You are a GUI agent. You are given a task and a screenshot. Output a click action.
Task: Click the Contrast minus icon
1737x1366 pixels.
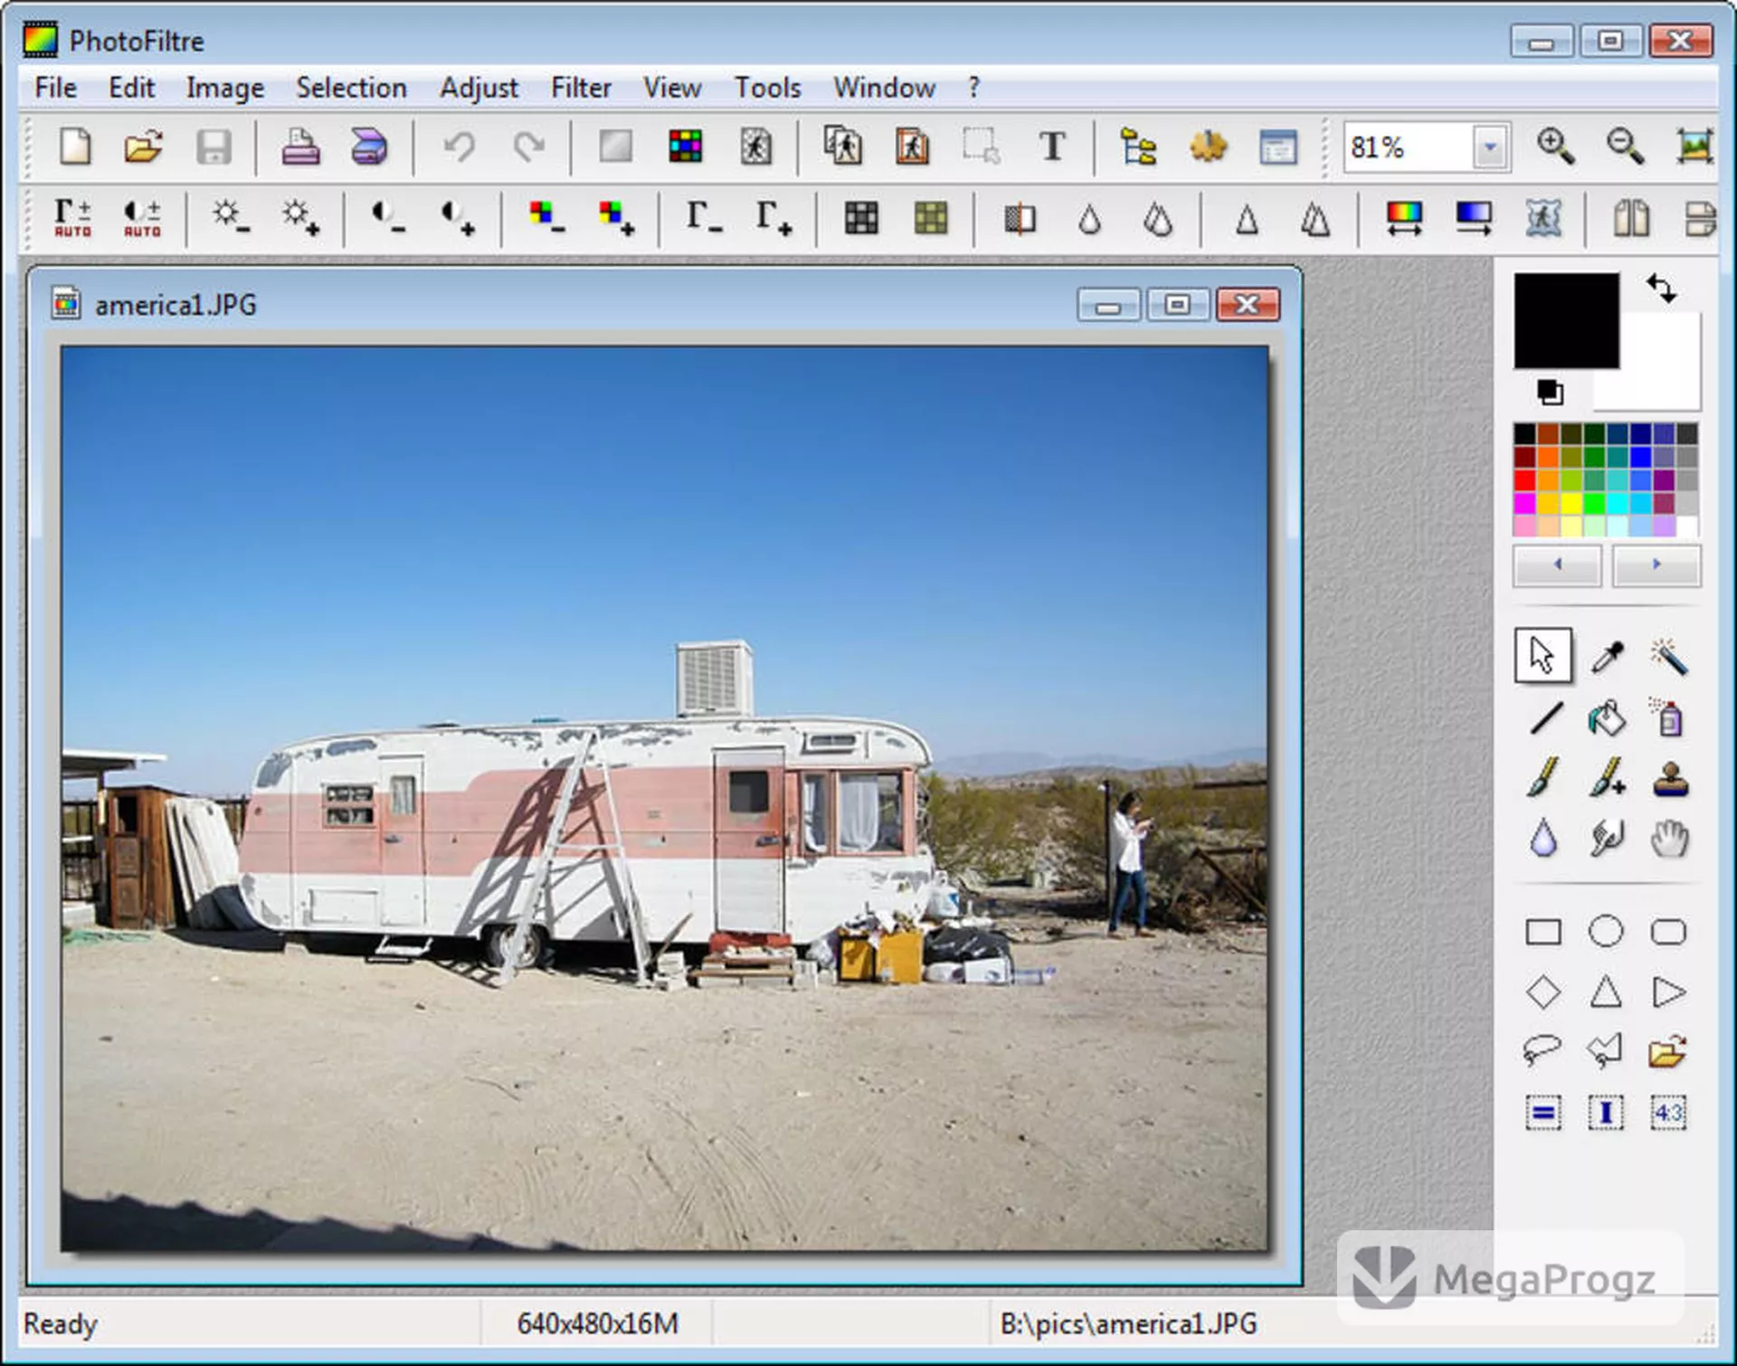[388, 218]
